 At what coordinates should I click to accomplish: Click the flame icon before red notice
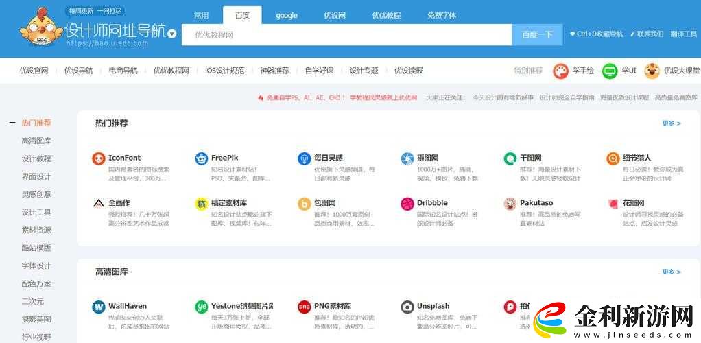click(261, 97)
